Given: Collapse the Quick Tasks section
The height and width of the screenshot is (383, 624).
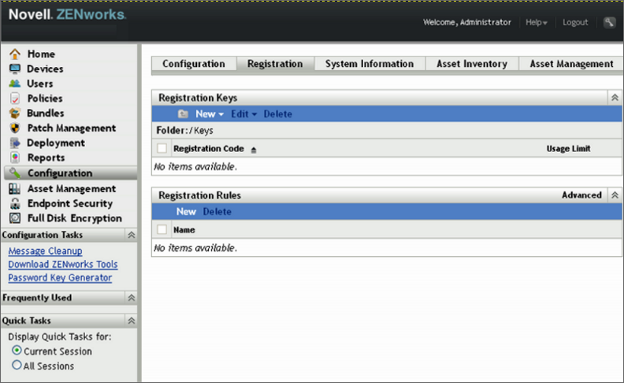Looking at the screenshot, I should [131, 321].
